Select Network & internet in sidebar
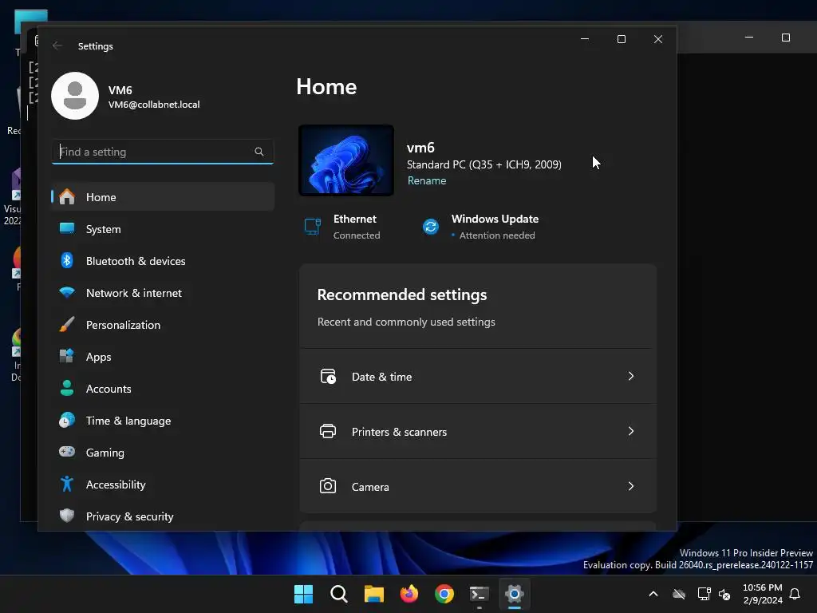 pos(163,293)
